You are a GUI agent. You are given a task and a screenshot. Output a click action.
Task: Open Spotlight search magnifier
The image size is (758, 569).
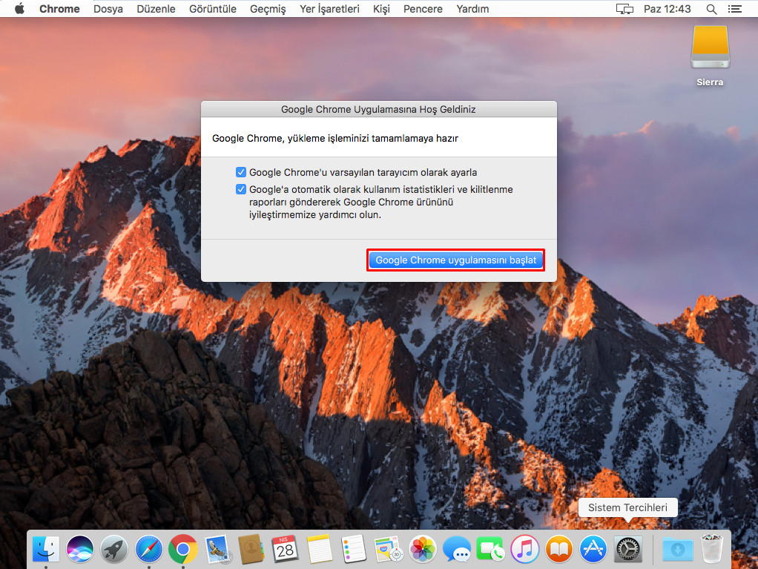coord(711,9)
